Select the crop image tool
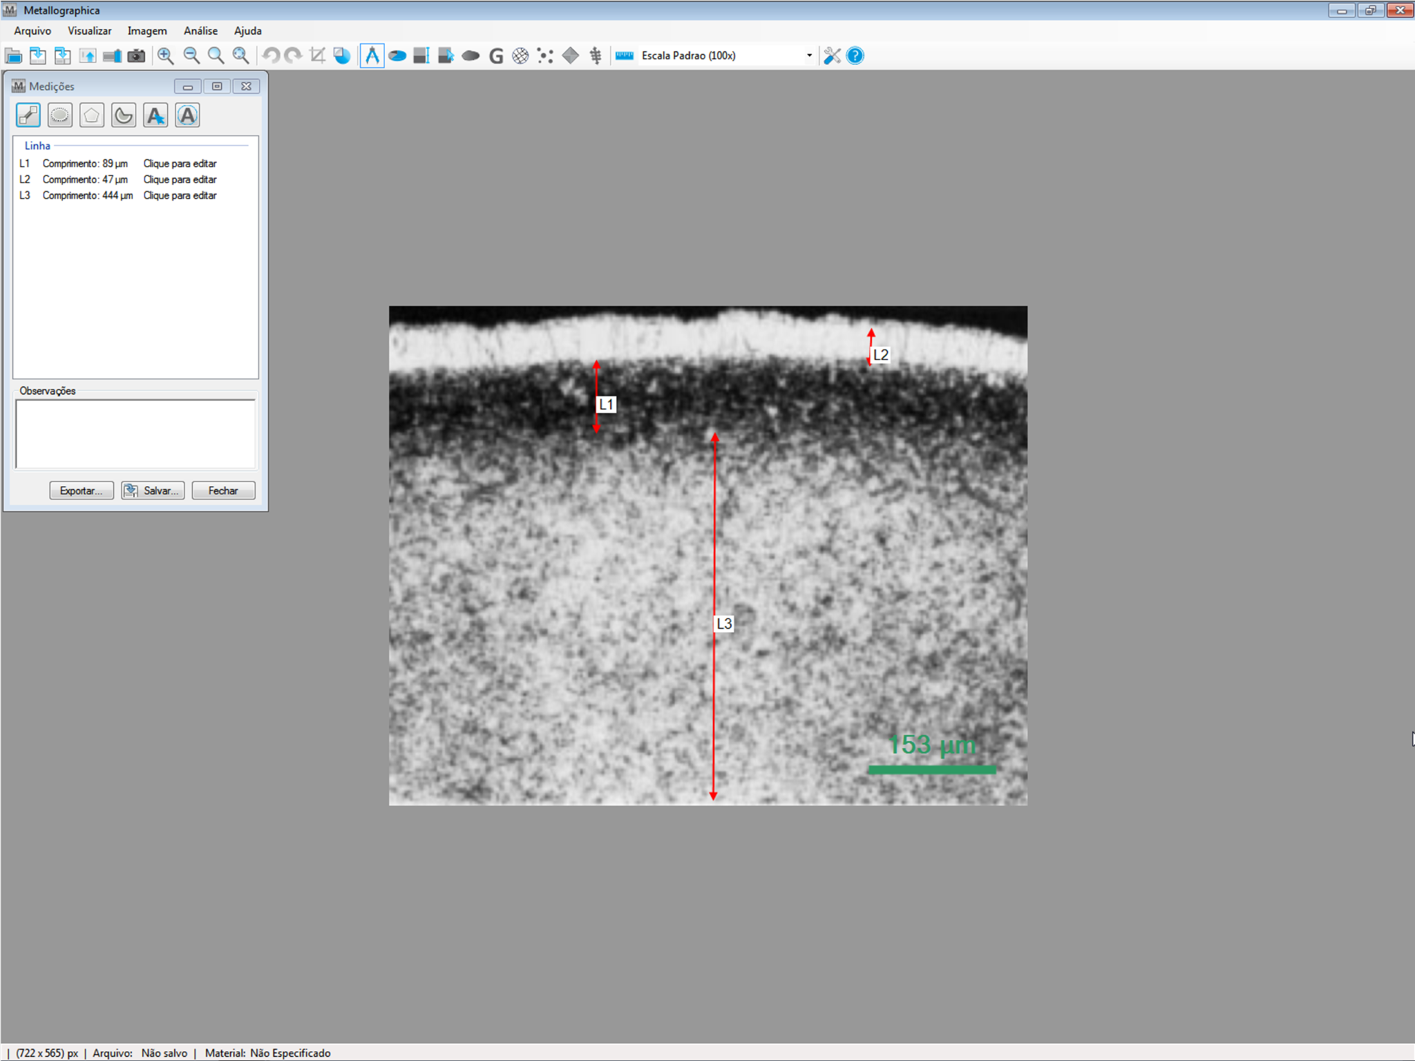Screen dimensions: 1415x1061 pyautogui.click(x=318, y=56)
